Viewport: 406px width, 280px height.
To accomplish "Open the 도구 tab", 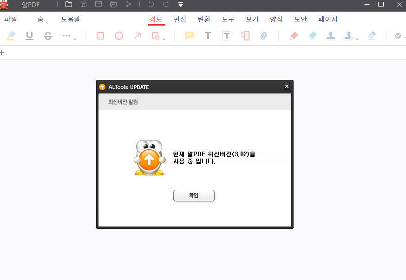I will [228, 19].
